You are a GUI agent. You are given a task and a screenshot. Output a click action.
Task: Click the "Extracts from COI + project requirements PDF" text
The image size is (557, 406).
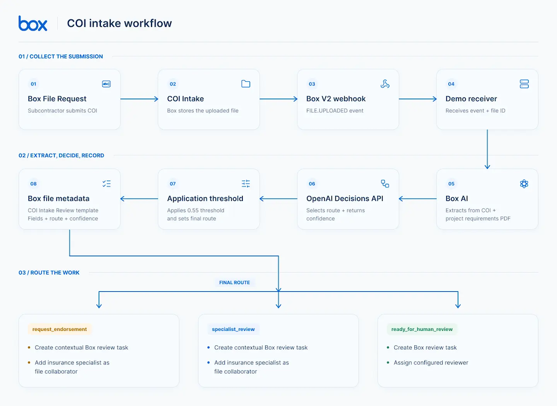(478, 214)
